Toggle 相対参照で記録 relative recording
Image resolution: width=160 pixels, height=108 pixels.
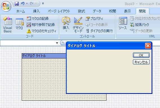41,25
